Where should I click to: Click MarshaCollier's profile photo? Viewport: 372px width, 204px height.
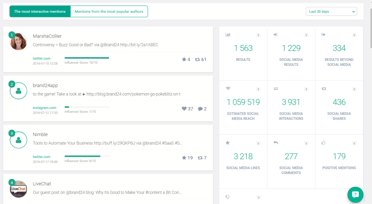(x=19, y=41)
